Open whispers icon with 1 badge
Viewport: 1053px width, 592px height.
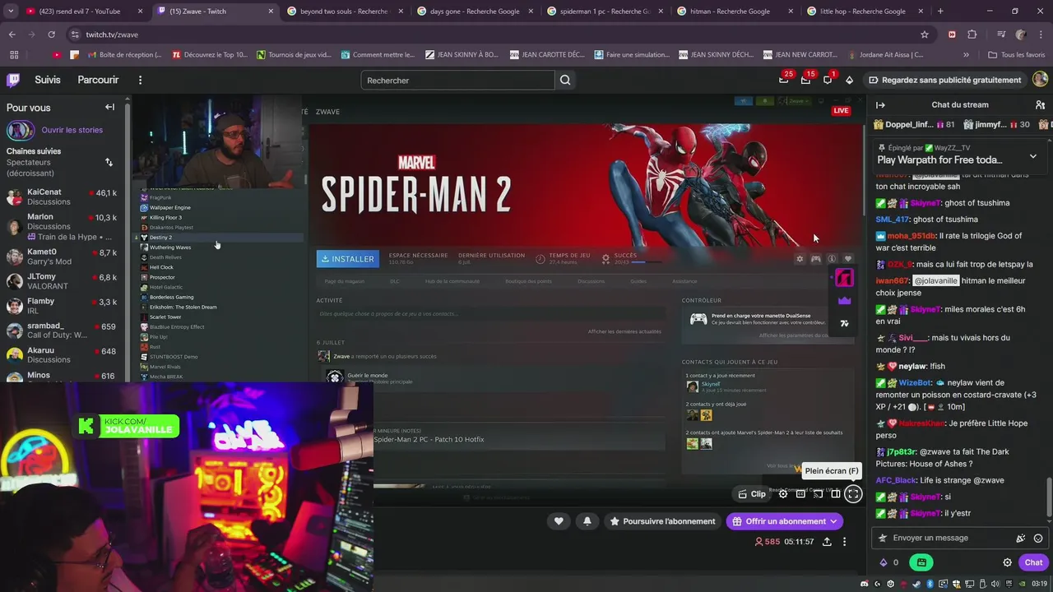point(828,80)
